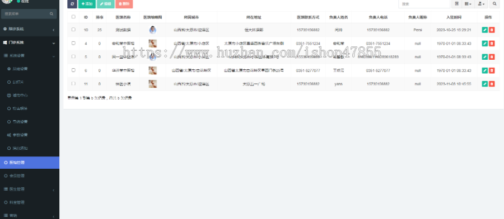Tick the checkbox for row ID 6

(x=73, y=70)
